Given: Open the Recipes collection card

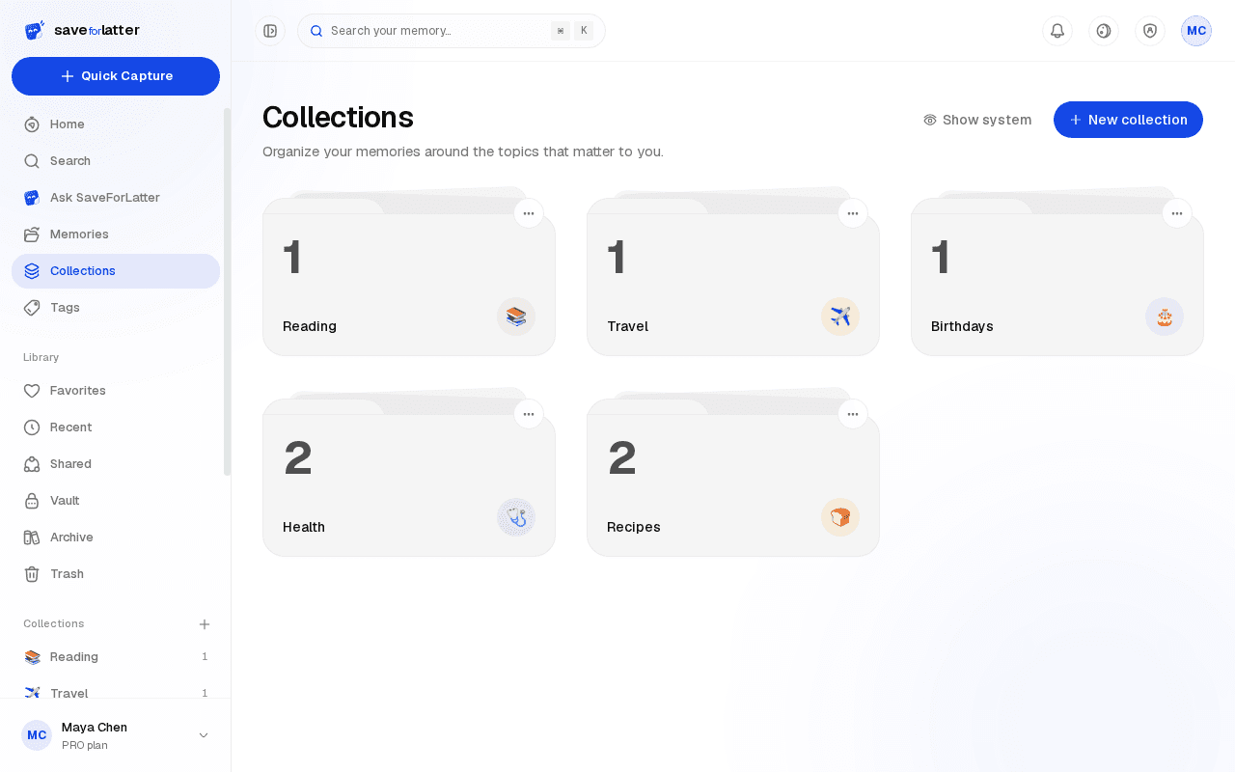Looking at the screenshot, I should pos(733,478).
